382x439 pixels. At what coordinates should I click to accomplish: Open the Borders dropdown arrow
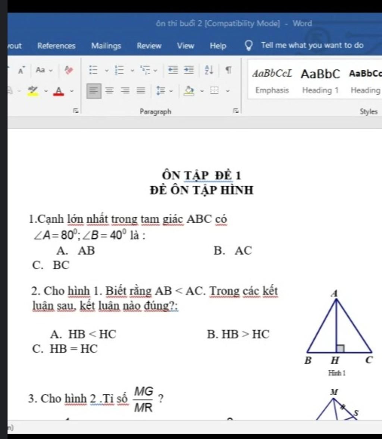(228, 91)
